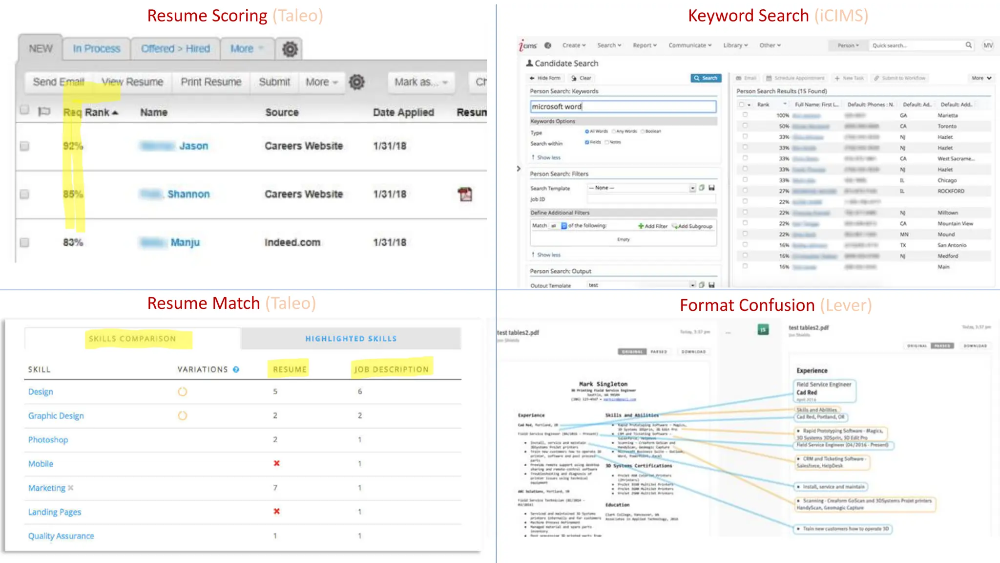Click the flag icon in table header

point(44,111)
